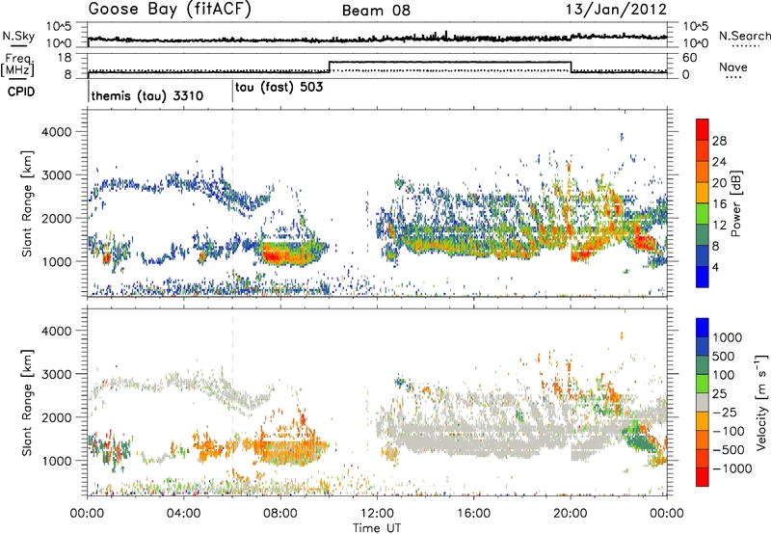
Task: Click the '500' label on Velocity colorbar
Action: tap(724, 356)
